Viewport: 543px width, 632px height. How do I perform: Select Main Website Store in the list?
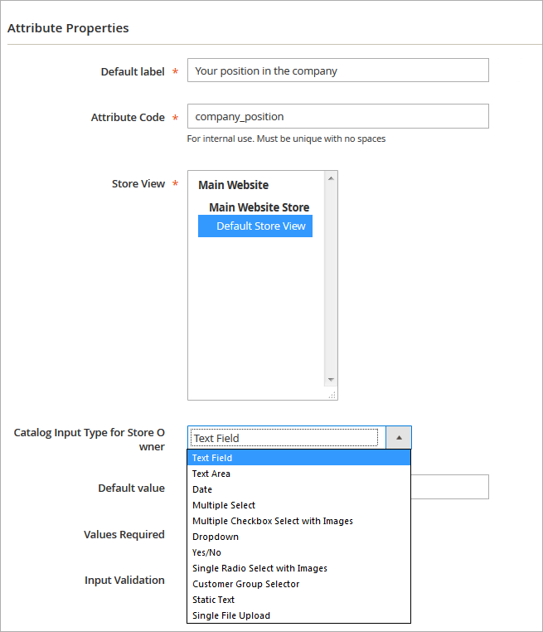coord(259,207)
